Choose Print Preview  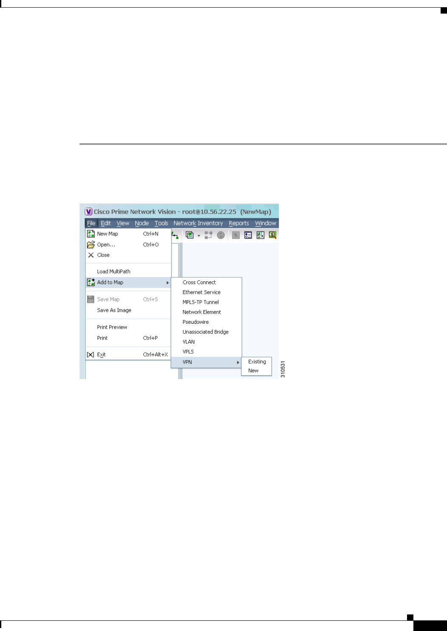click(128, 327)
